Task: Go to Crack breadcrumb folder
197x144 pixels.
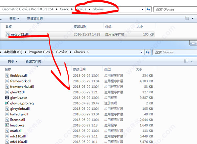Action: 64,9
